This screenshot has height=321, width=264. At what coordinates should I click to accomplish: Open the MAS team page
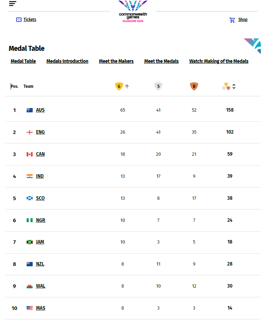pyautogui.click(x=41, y=308)
